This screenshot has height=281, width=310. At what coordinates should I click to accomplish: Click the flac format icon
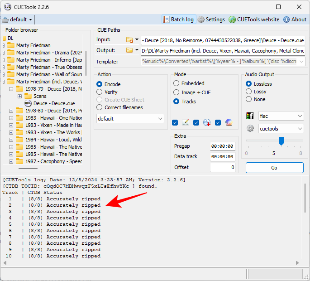tap(250, 116)
